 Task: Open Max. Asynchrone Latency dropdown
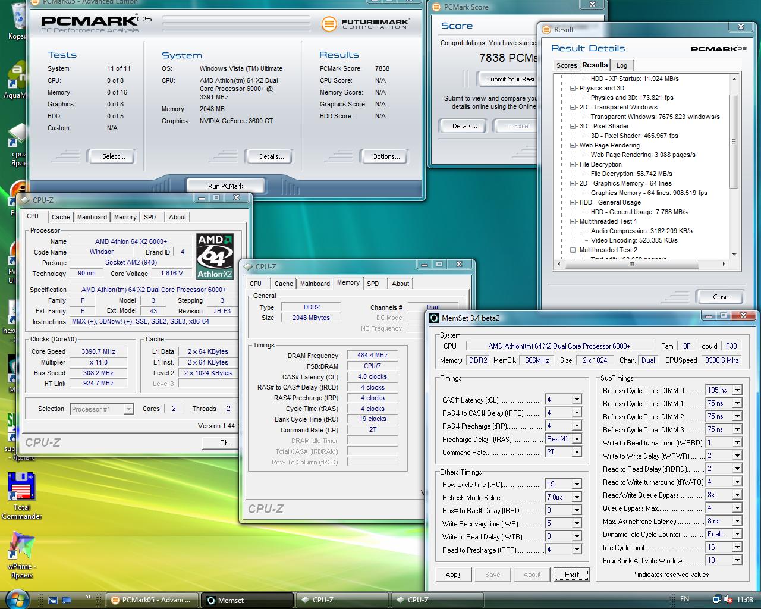point(737,521)
